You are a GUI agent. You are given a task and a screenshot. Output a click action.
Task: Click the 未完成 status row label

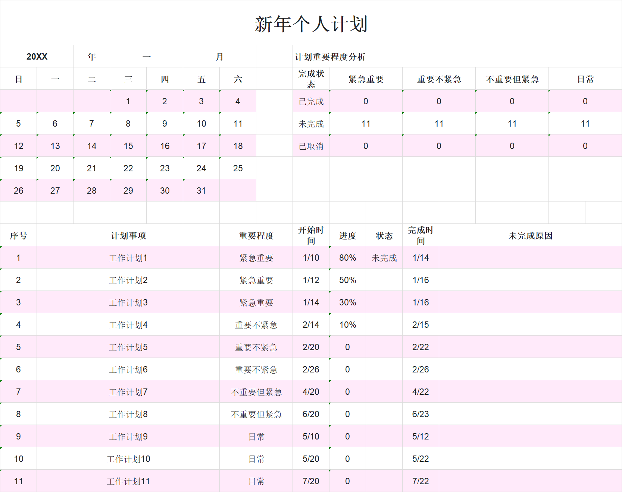(x=310, y=123)
